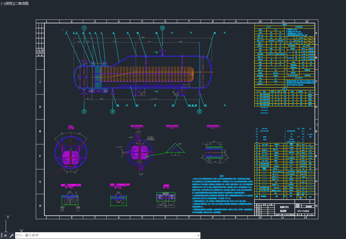Click part callout number 24 below vessel
Viewport: 346px width, 239px height.
coord(127,105)
